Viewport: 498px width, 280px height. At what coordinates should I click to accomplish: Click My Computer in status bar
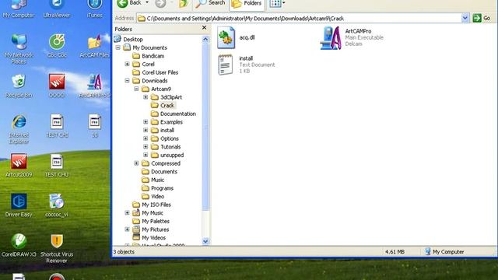tap(444, 252)
